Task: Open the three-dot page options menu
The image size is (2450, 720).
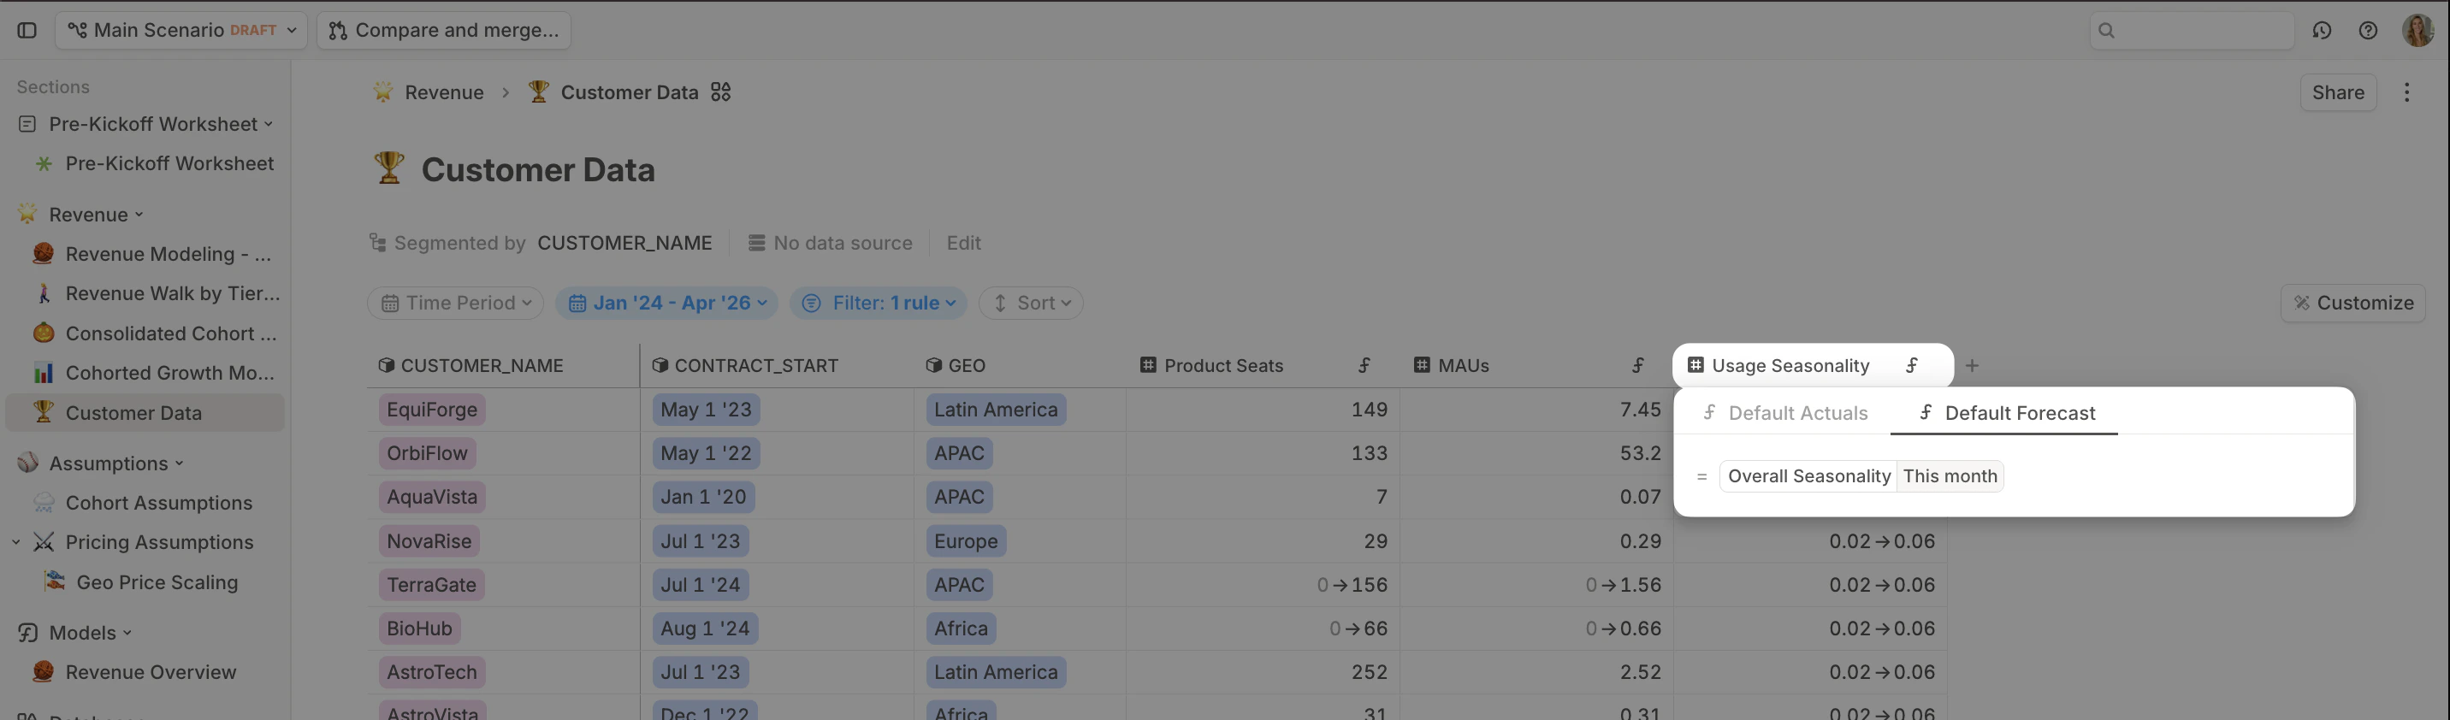Action: pyautogui.click(x=2406, y=92)
